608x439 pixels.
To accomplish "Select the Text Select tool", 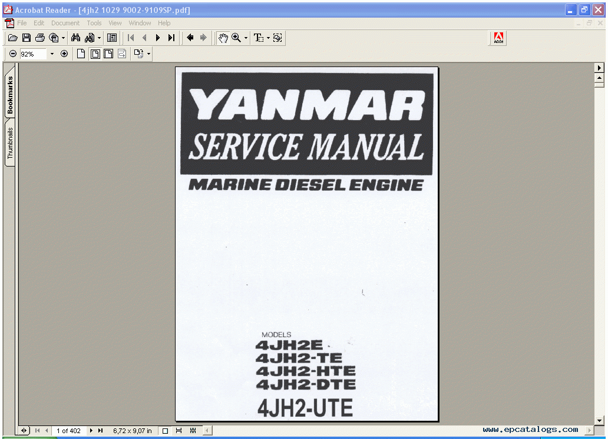I will coord(259,38).
